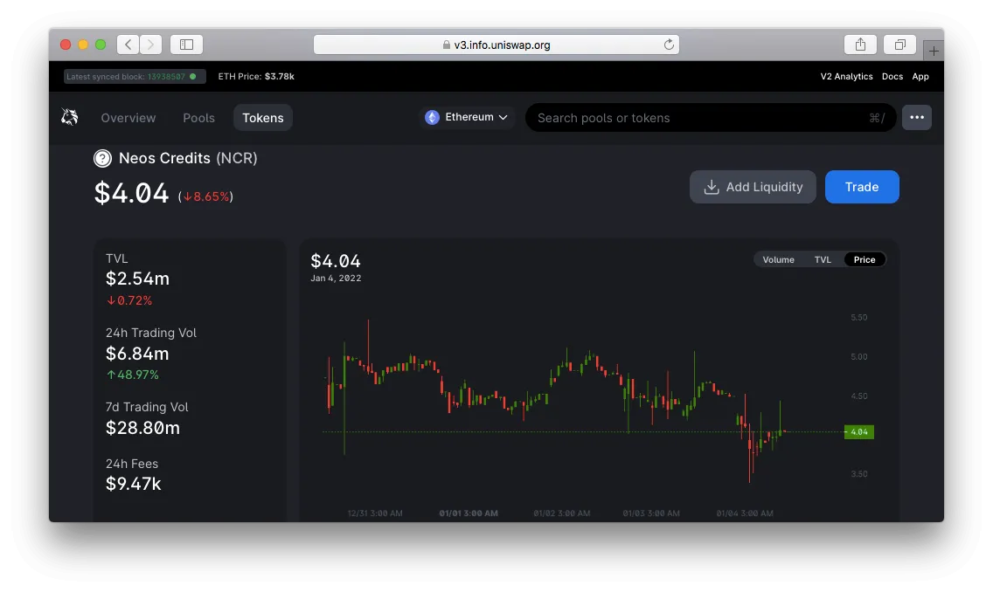Screen dimensions: 993x592
Task: Click the lock icon in address bar
Action: pyautogui.click(x=447, y=45)
